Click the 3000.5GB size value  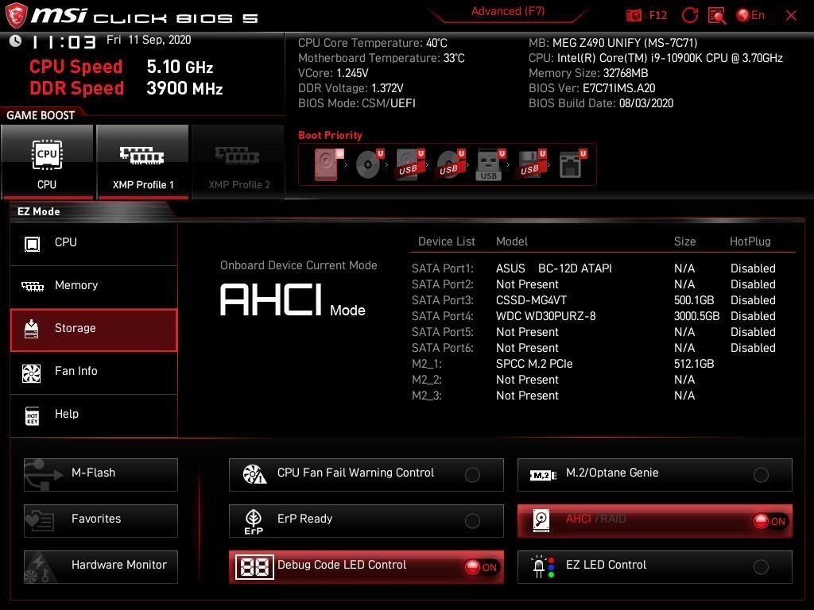click(696, 316)
